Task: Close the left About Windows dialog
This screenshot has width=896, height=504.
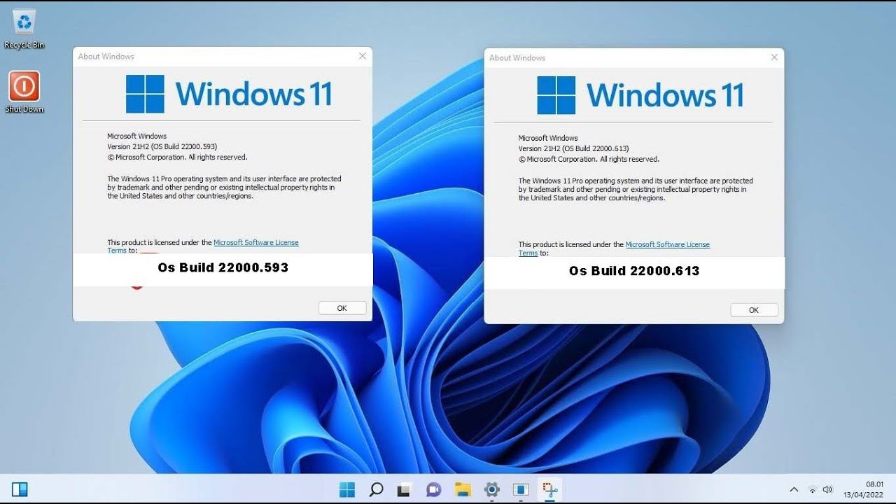Action: pyautogui.click(x=363, y=56)
